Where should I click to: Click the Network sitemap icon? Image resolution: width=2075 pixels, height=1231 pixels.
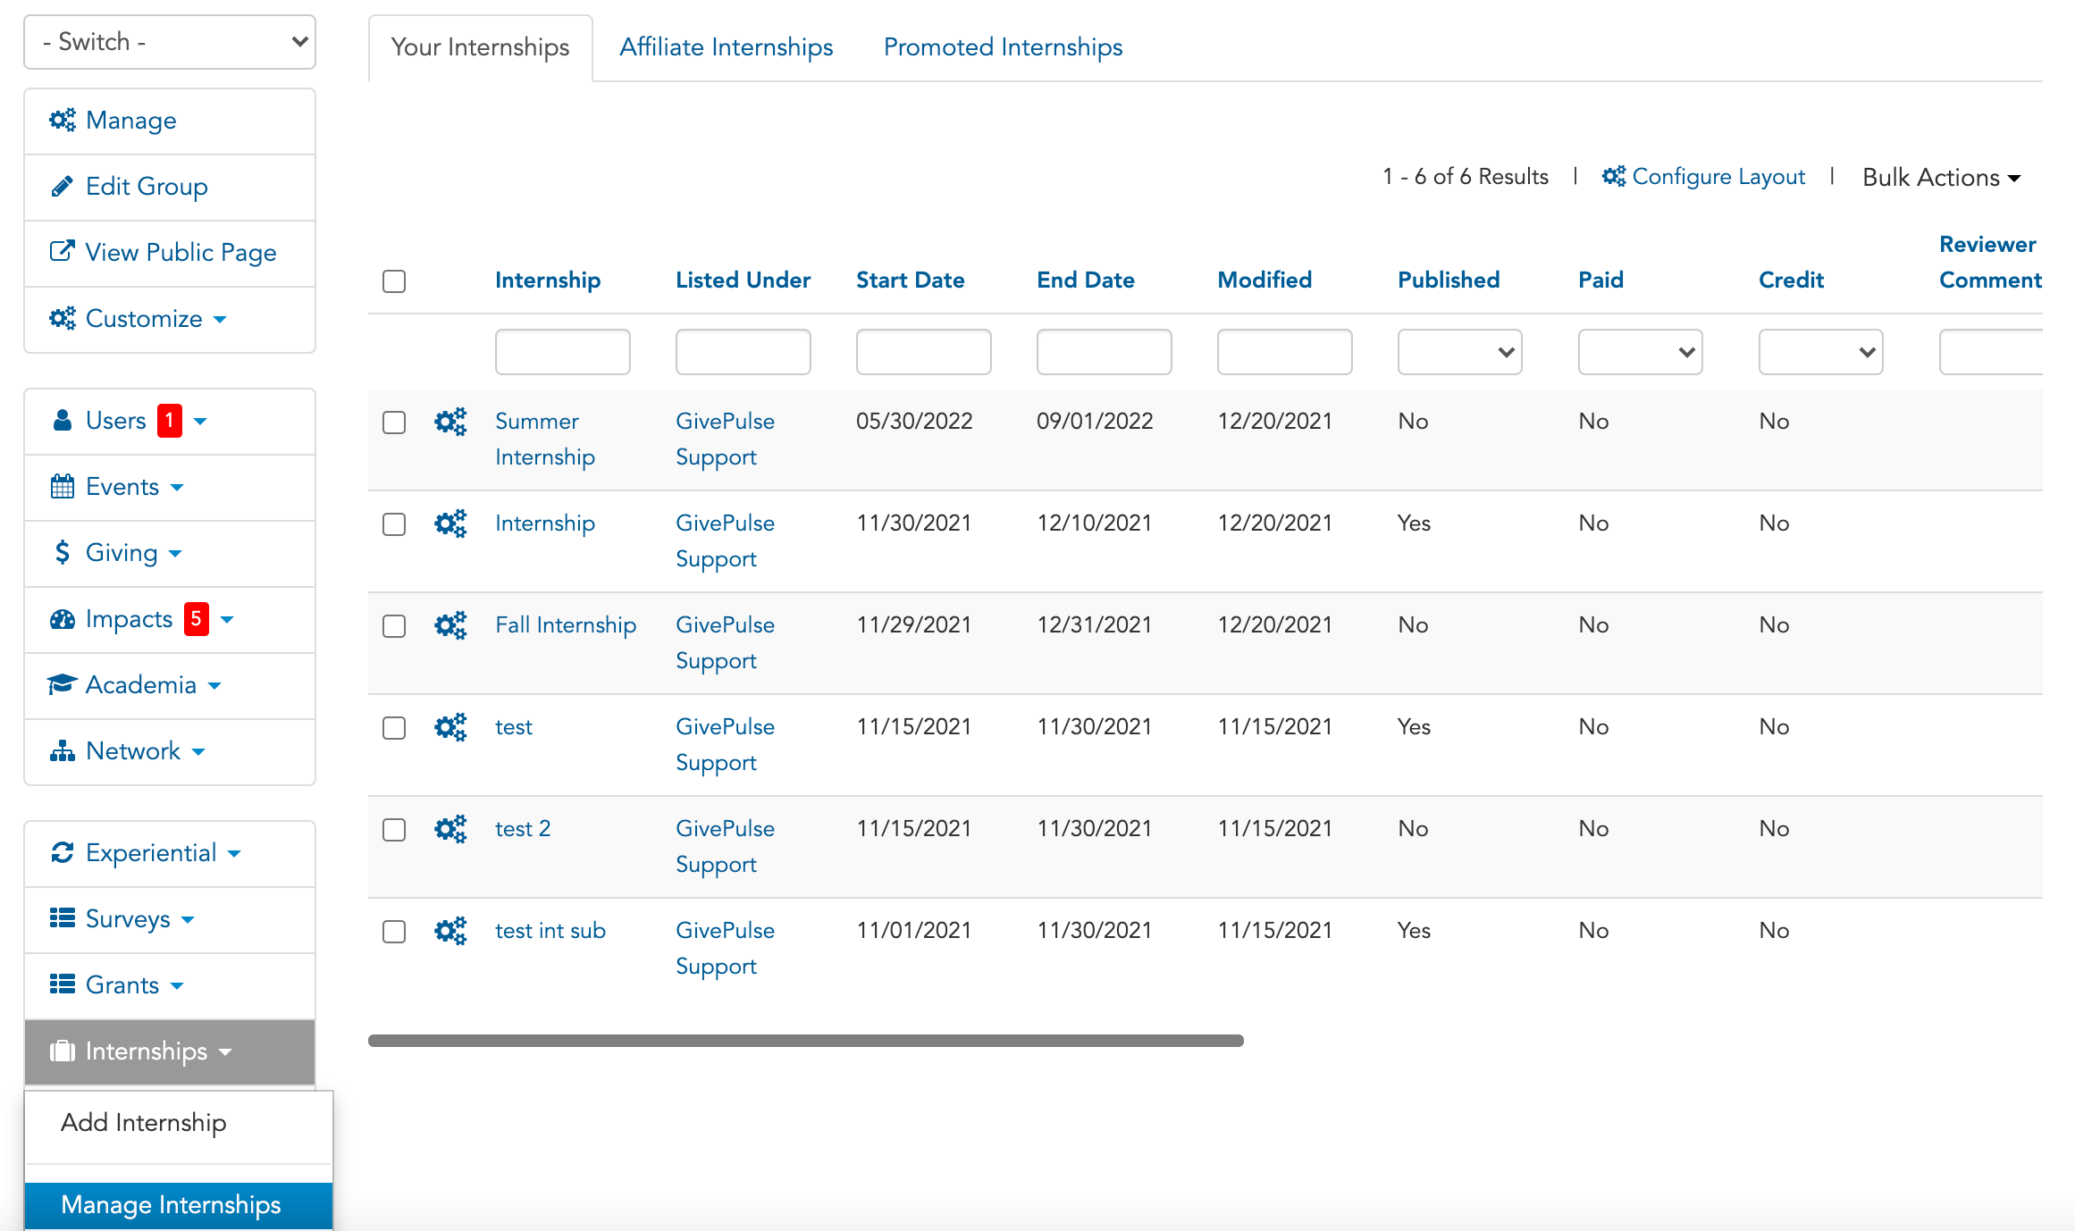63,751
